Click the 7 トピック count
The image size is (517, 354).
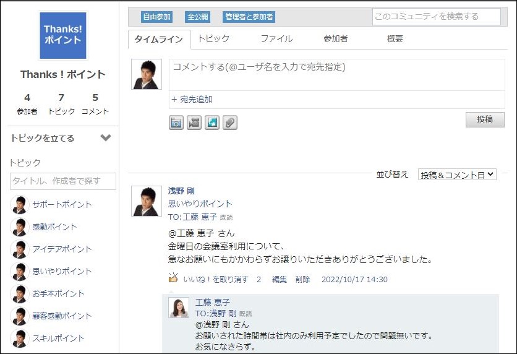[62, 104]
